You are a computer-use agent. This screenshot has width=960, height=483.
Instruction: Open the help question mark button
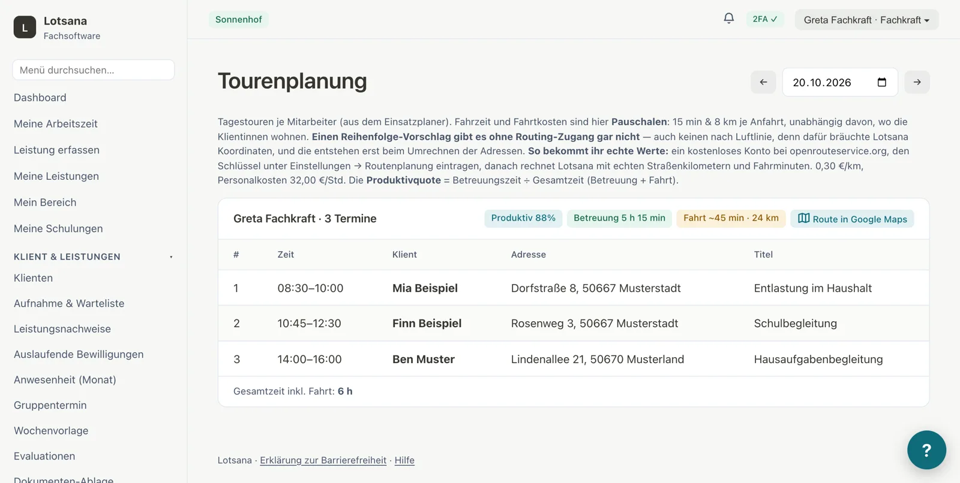(x=926, y=450)
